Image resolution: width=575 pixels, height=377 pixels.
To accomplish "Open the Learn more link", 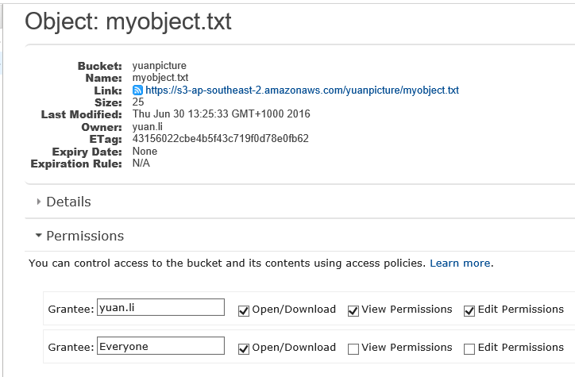I will [x=460, y=263].
